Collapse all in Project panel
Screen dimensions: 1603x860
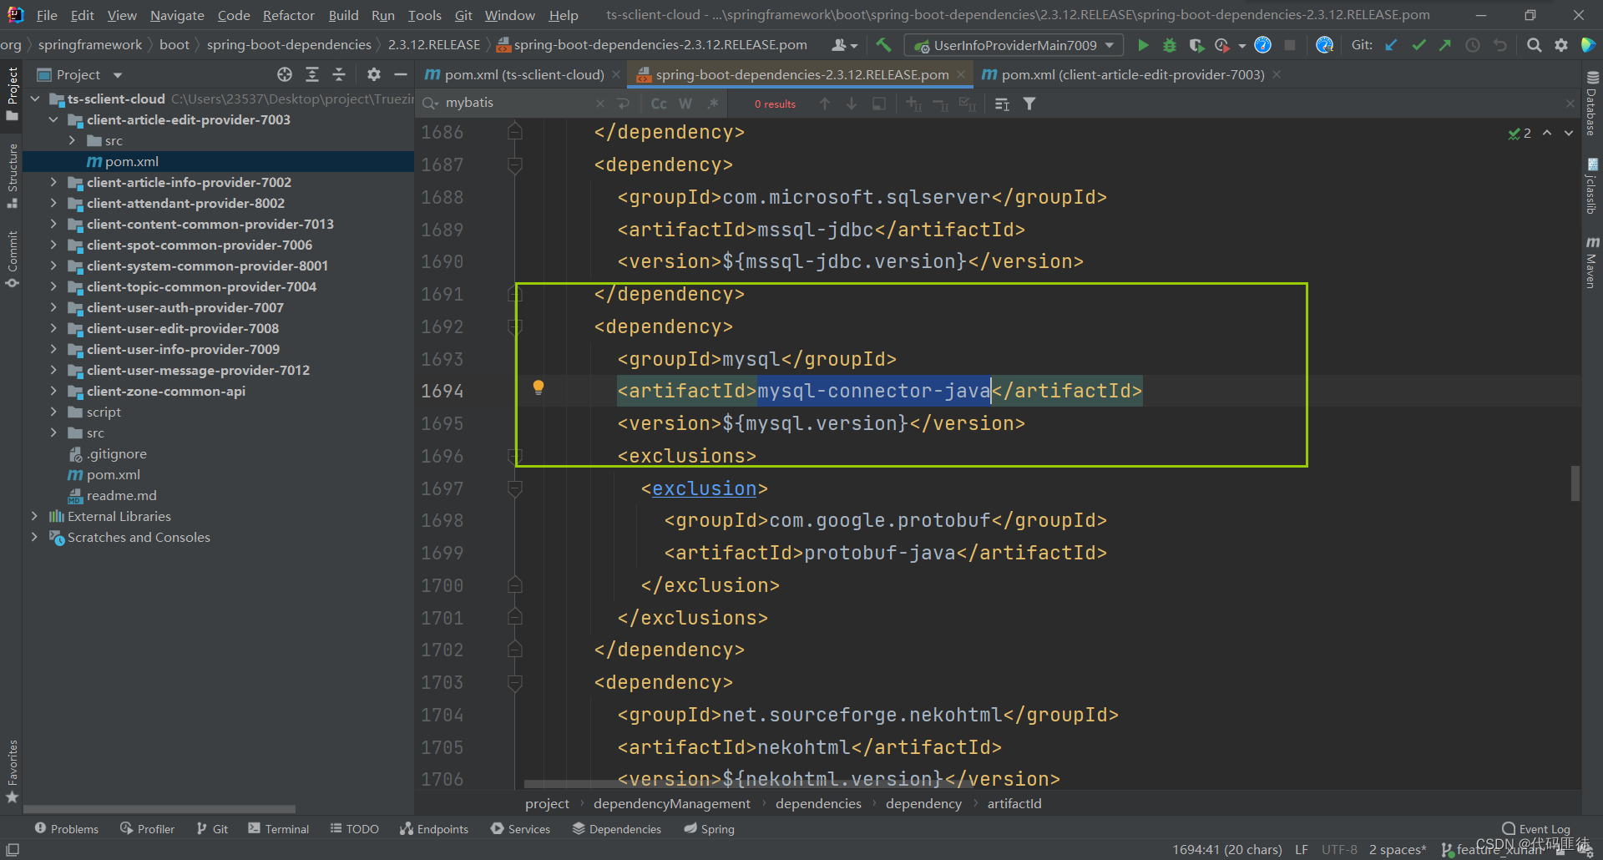pyautogui.click(x=339, y=74)
